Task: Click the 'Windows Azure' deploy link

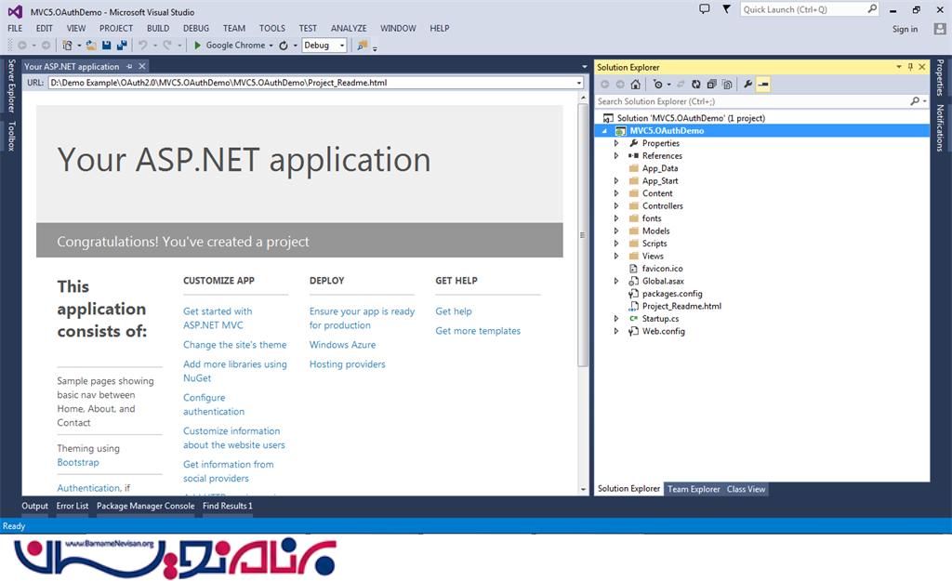Action: [342, 345]
